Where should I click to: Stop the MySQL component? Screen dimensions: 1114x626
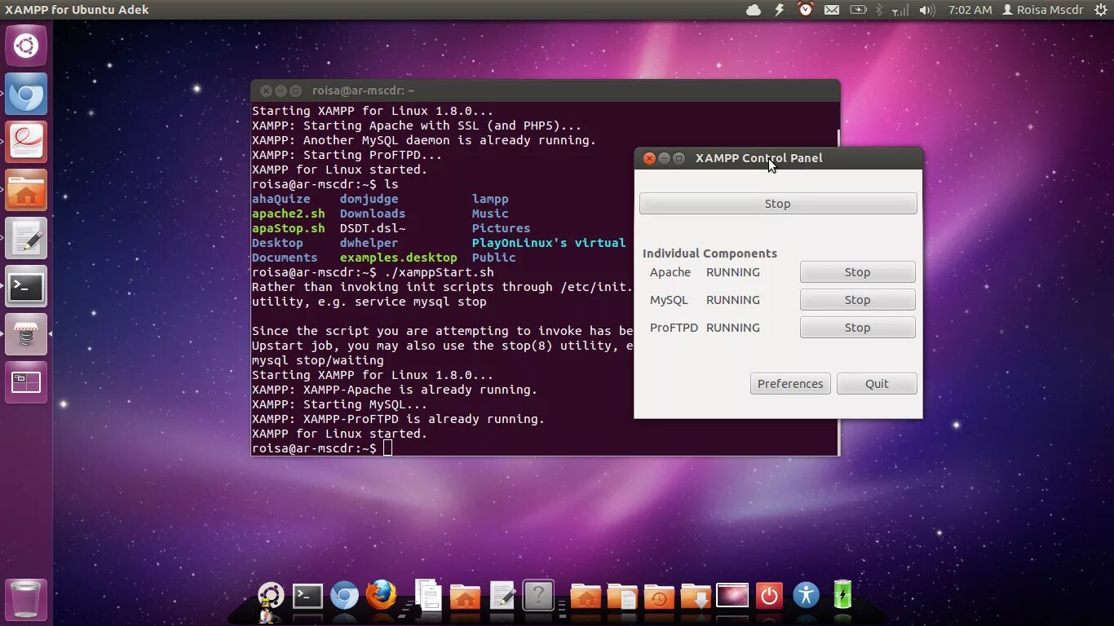tap(857, 300)
